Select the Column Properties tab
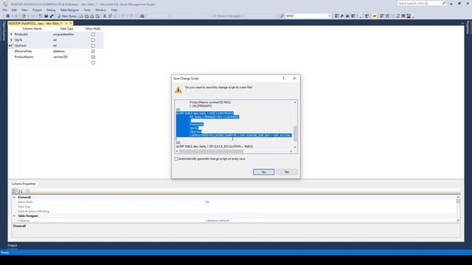 [x=23, y=183]
